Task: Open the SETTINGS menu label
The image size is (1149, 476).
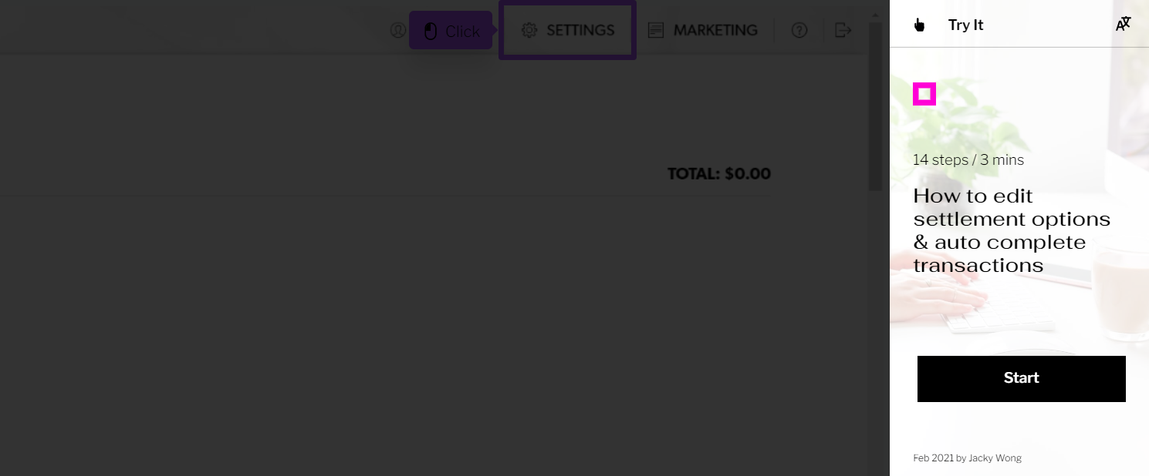Action: pos(580,30)
